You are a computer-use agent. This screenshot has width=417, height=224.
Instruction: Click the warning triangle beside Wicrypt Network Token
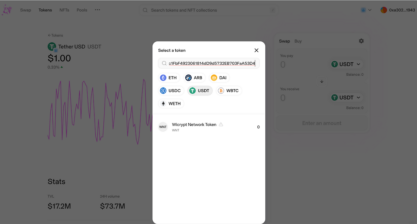click(x=221, y=125)
